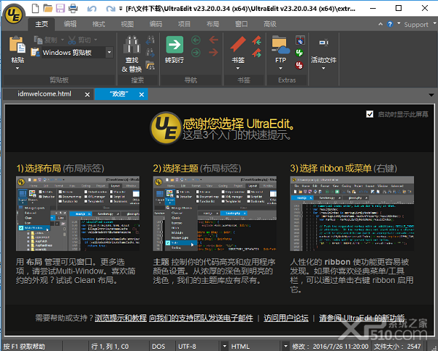Screen dimensions: 438x351
Task: Switch to the 编辑 ribbon tab
Action: 70,24
